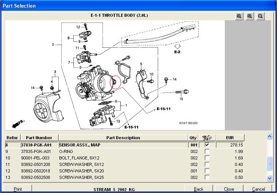Click the upper E-15-11 reference label
Image resolution: width=277 pixels, height=193 pixels.
click(x=163, y=109)
